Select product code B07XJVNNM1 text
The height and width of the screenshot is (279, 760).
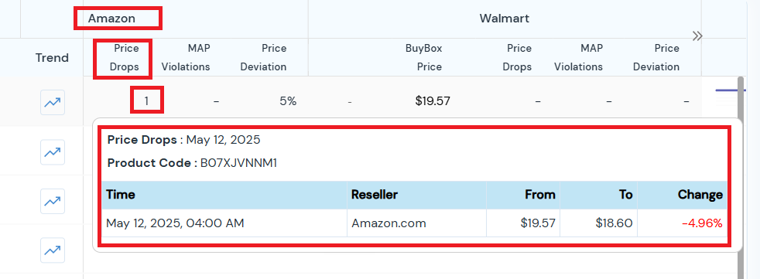[238, 163]
